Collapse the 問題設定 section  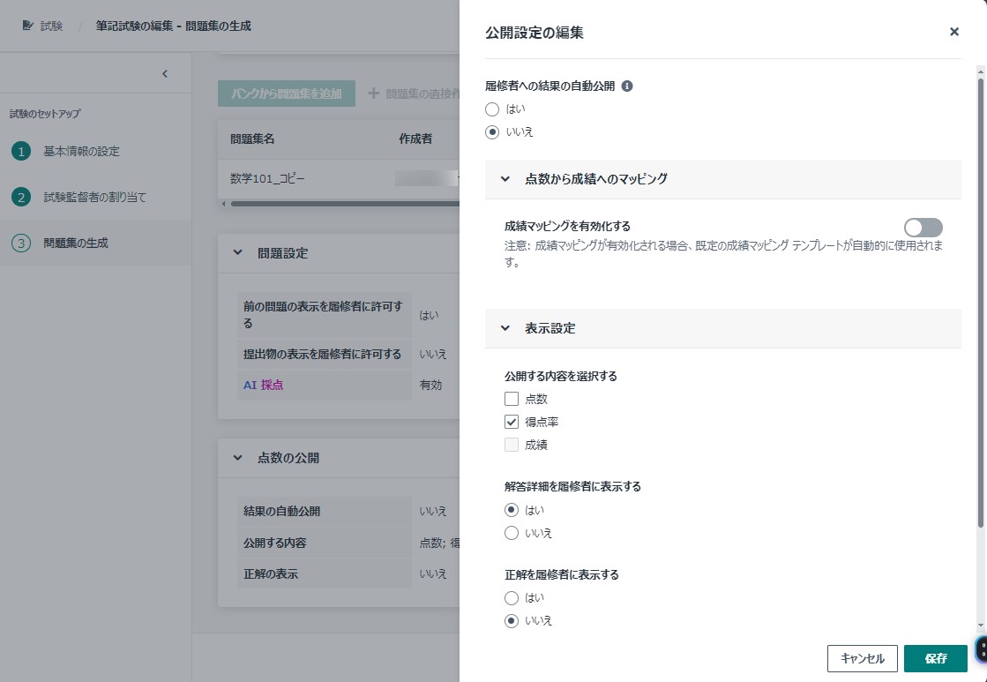tap(236, 253)
